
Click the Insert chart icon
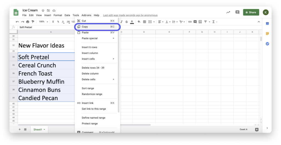200,22
